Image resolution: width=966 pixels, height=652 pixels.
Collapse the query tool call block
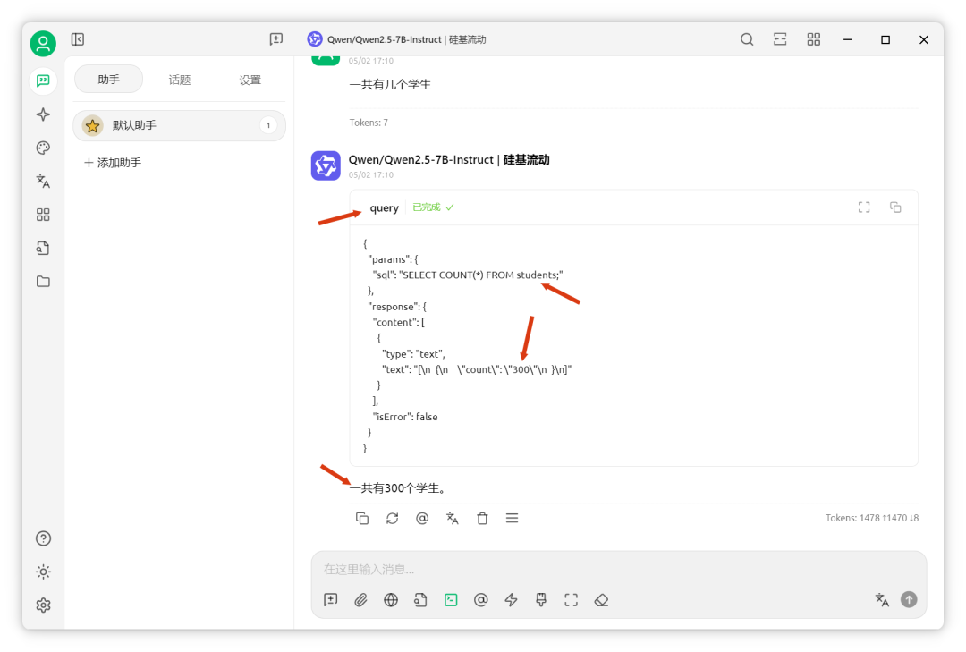pyautogui.click(x=384, y=208)
